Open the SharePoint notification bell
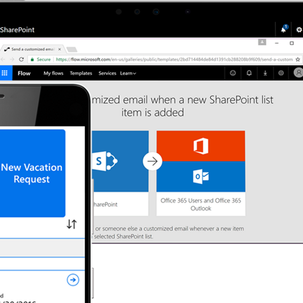The image size is (303, 303). (283, 30)
